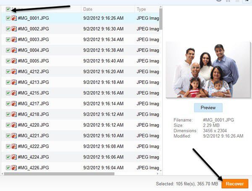This screenshot has width=252, height=191.
Task: Uncheck the #MG_4224.JPG checkbox
Action: click(8, 157)
